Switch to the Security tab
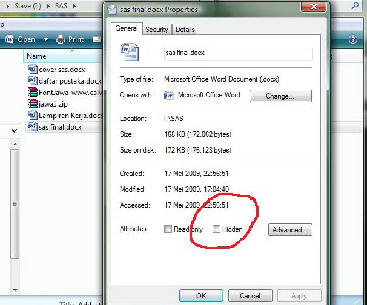Screen dimensions: 367x305 click(x=157, y=30)
